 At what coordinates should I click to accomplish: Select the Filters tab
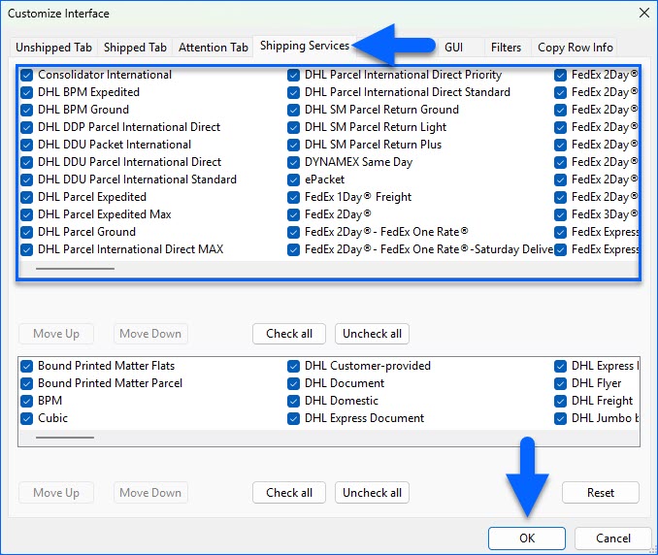506,48
